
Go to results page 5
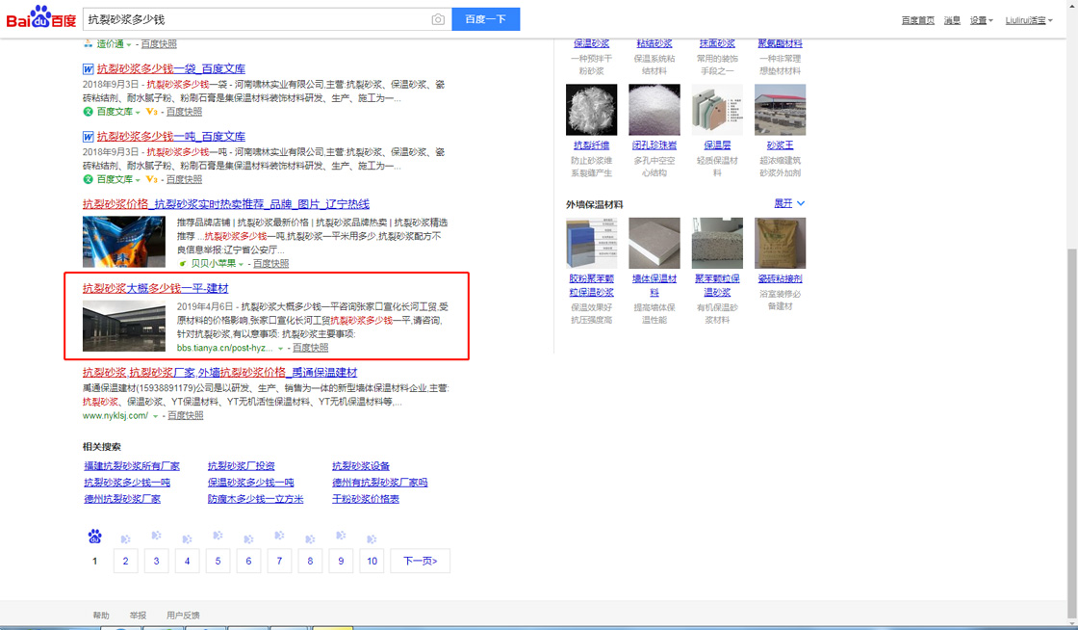[x=218, y=561]
